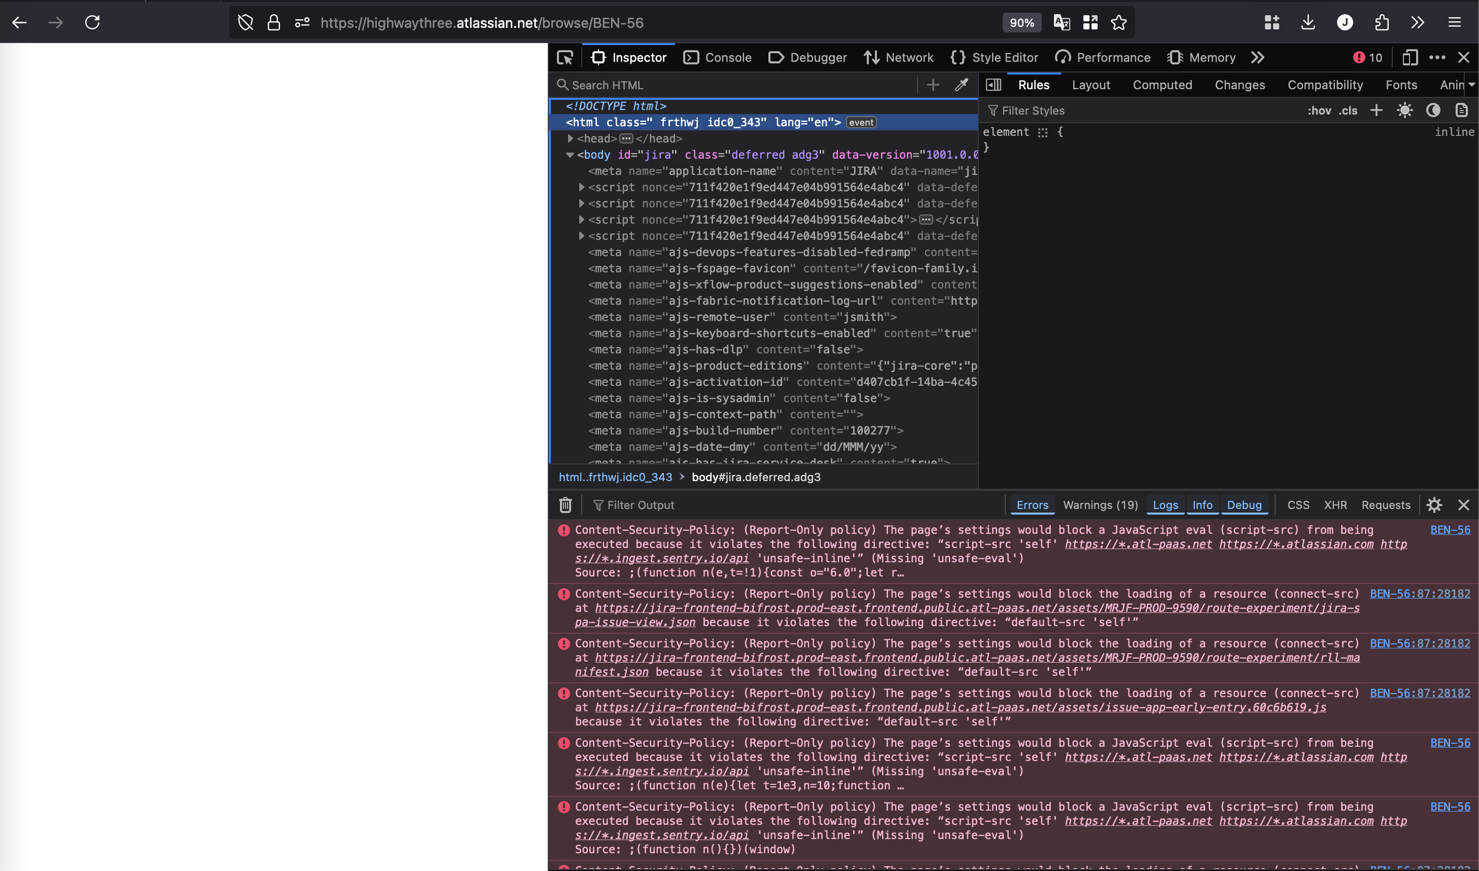
Task: Open tracking protection shield icon
Action: point(245,23)
